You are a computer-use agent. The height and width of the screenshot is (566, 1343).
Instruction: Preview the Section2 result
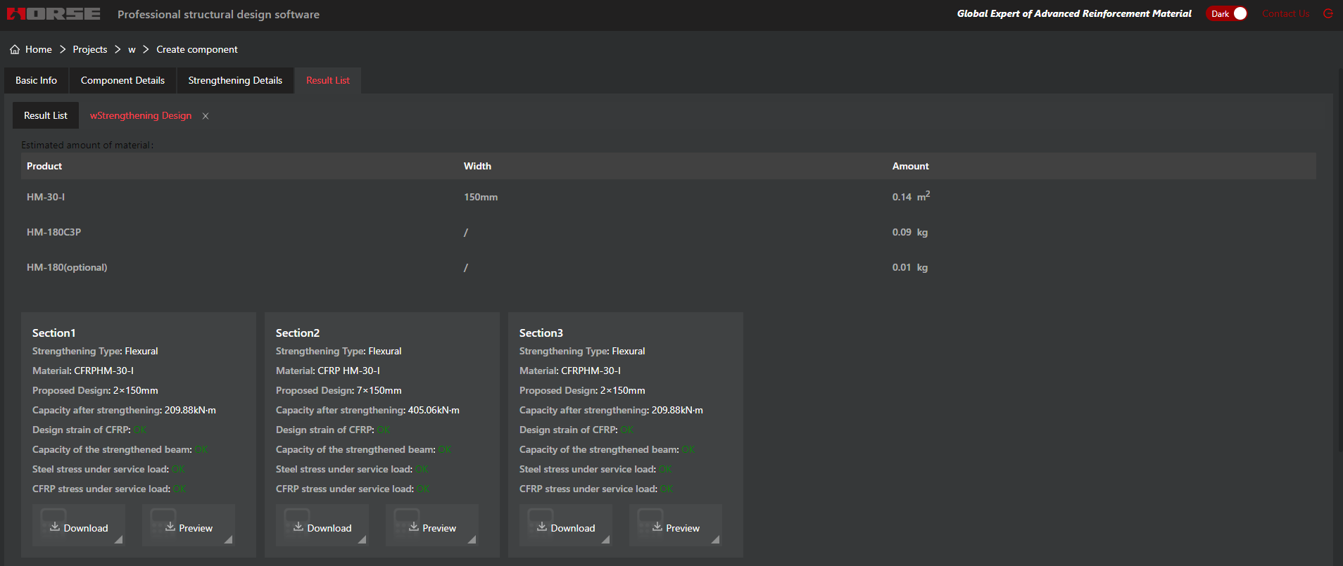[x=432, y=527]
